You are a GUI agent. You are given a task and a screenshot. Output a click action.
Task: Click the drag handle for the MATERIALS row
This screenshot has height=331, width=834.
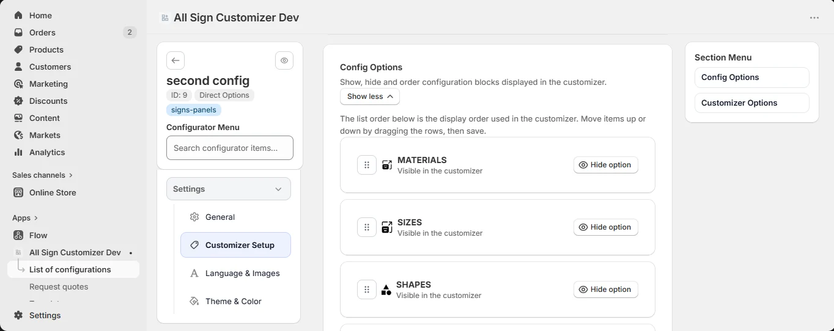pos(367,165)
